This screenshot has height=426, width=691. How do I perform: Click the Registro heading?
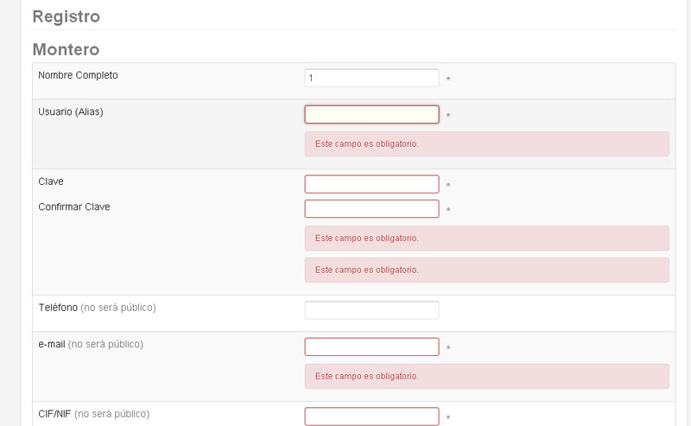pyautogui.click(x=67, y=16)
